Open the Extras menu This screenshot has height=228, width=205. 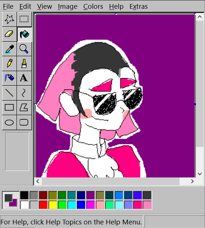(x=138, y=7)
